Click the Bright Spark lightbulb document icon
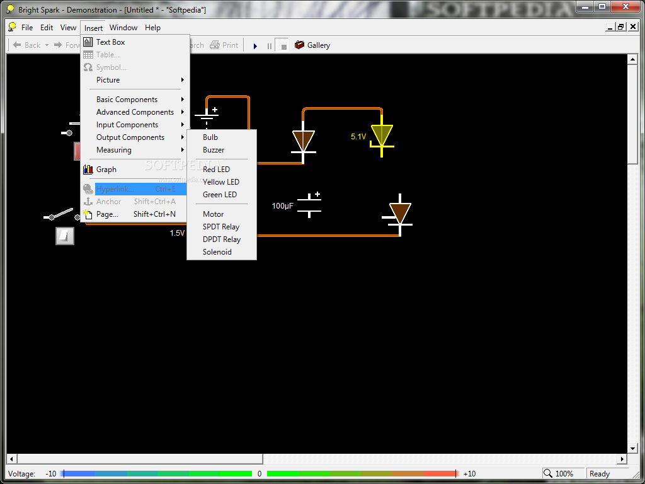The width and height of the screenshot is (645, 484). [x=13, y=27]
